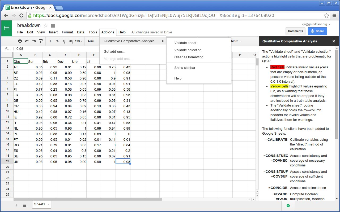This screenshot has width=340, height=212.
Task: Click the folder icon beside the title
Action: [x=53, y=25]
